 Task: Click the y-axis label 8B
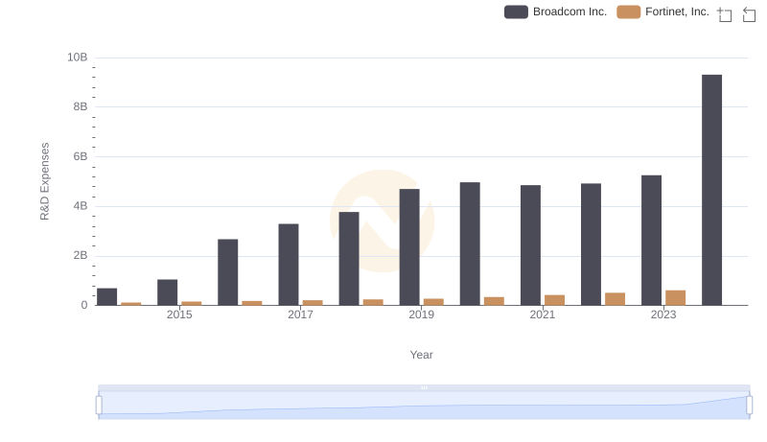coord(81,106)
